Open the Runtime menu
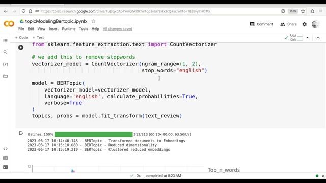This screenshot has width=326, height=183. click(69, 29)
